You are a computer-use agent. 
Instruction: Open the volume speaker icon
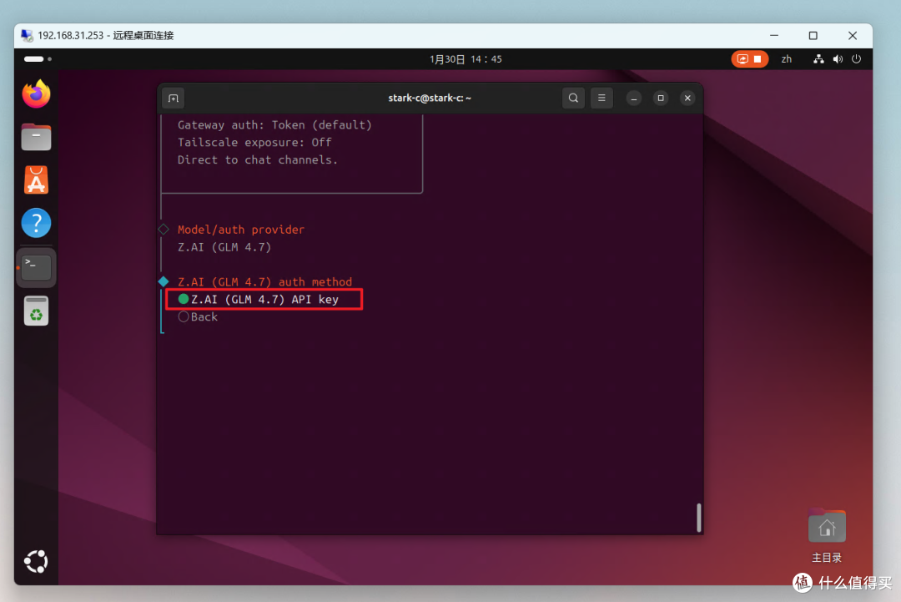[838, 59]
